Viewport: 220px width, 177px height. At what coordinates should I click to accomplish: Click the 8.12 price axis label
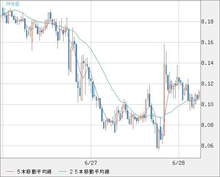coord(207,84)
